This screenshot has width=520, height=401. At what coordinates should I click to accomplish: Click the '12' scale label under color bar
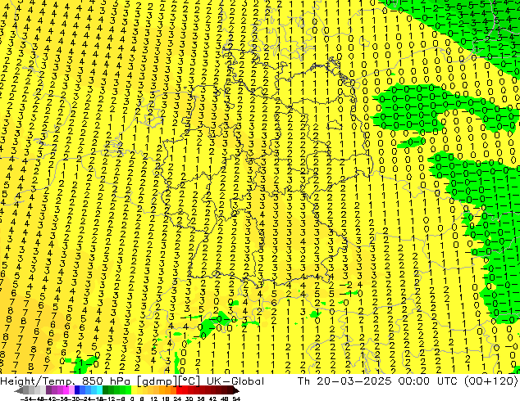click(x=154, y=399)
